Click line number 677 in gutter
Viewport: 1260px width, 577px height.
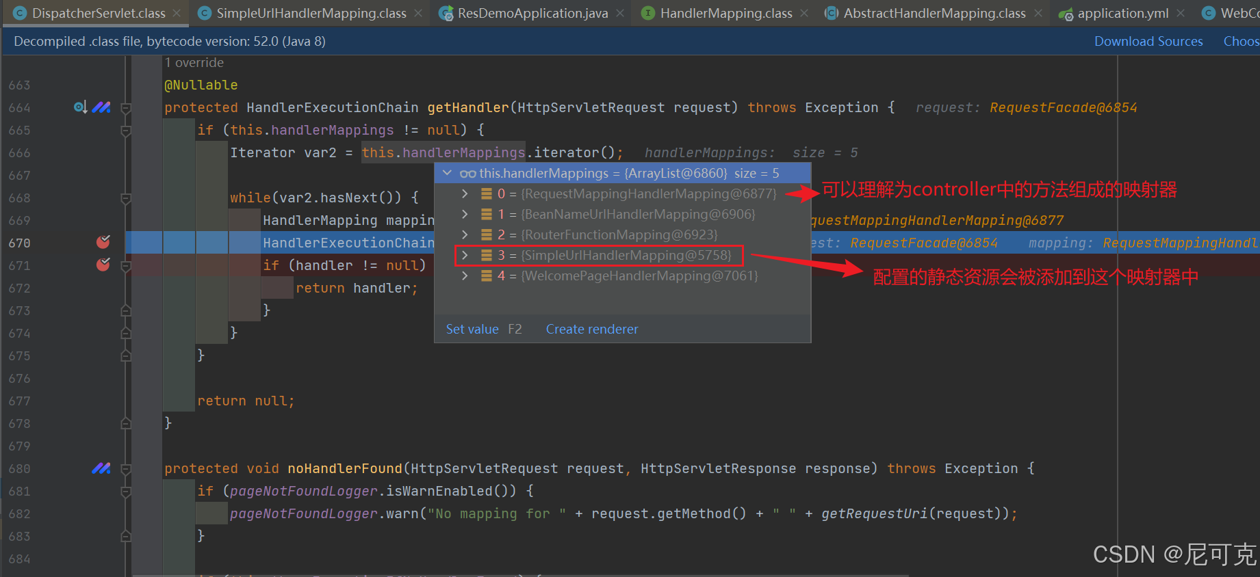click(x=19, y=401)
